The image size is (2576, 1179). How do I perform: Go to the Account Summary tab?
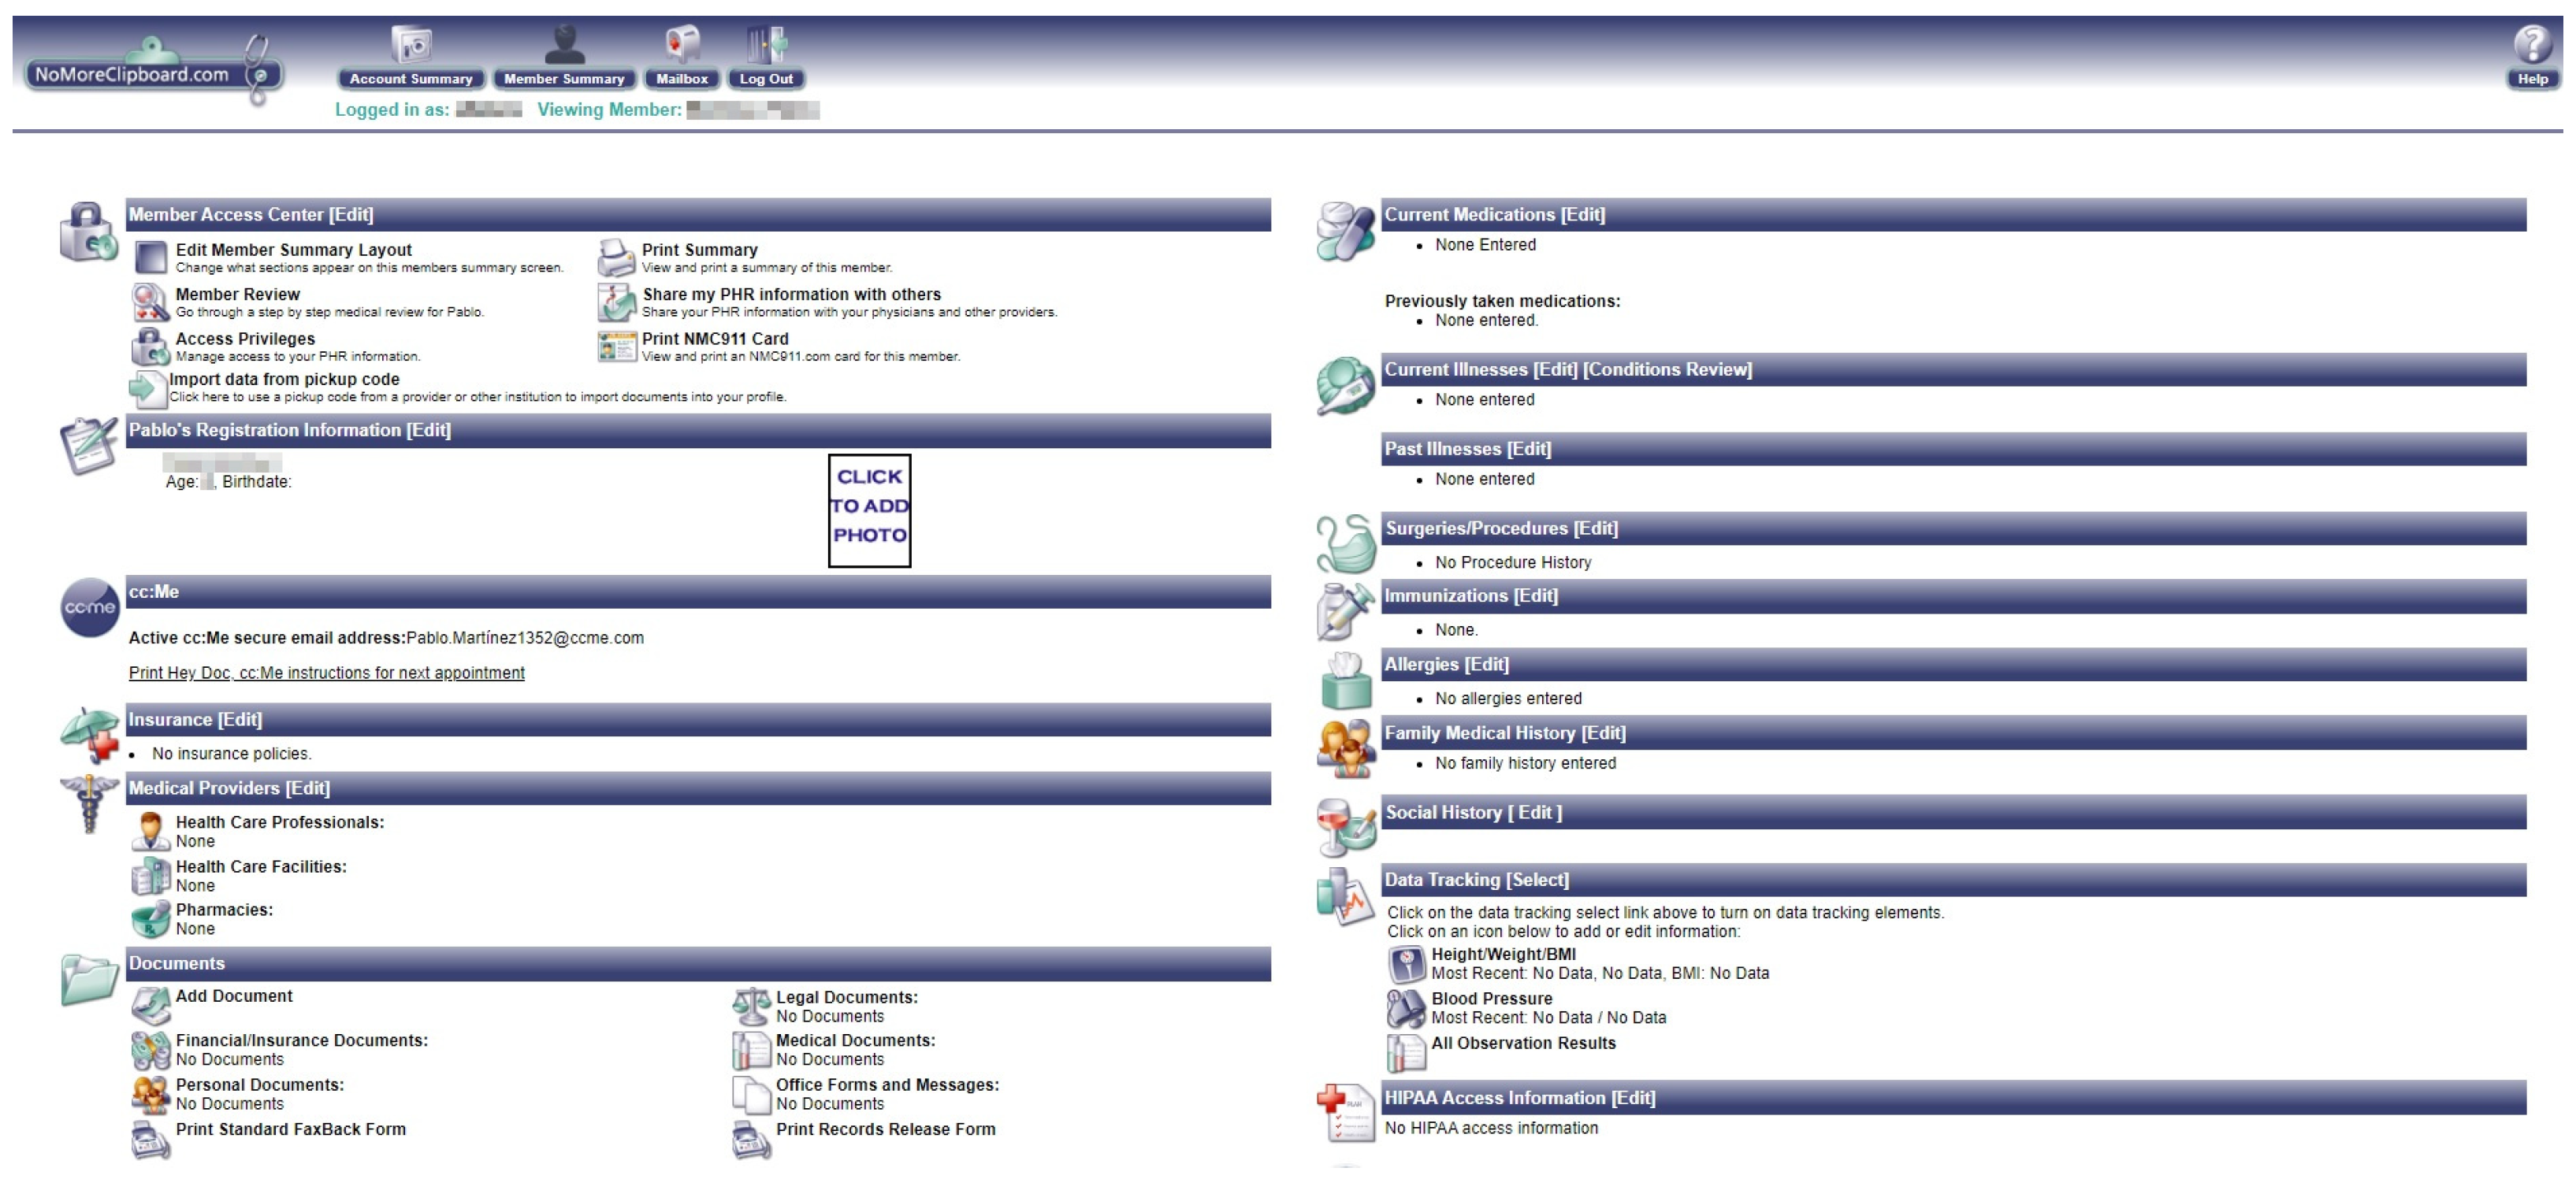pos(411,79)
